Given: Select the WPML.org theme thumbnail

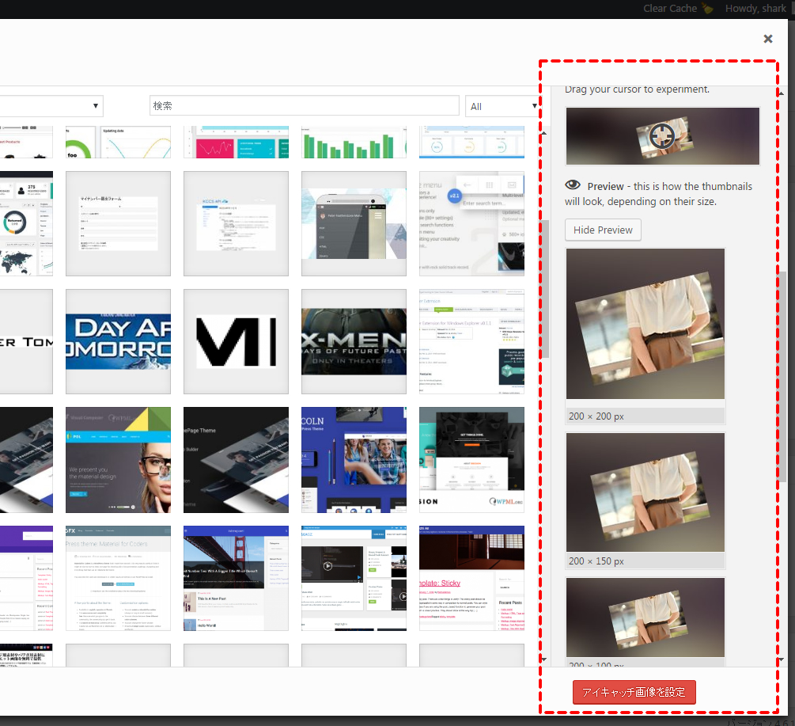Looking at the screenshot, I should (x=471, y=460).
